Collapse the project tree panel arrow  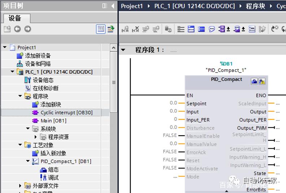(x=113, y=6)
